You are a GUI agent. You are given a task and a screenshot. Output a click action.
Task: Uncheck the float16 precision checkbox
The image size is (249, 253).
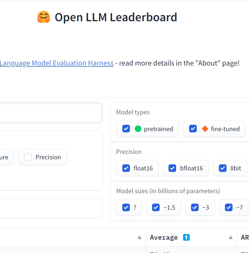(x=126, y=168)
